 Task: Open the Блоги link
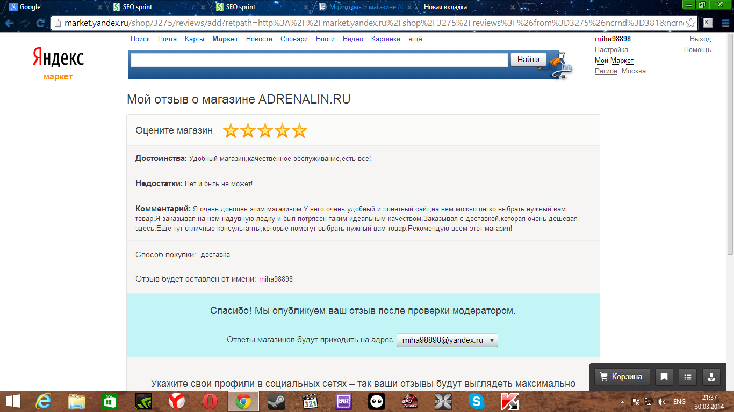click(x=325, y=39)
